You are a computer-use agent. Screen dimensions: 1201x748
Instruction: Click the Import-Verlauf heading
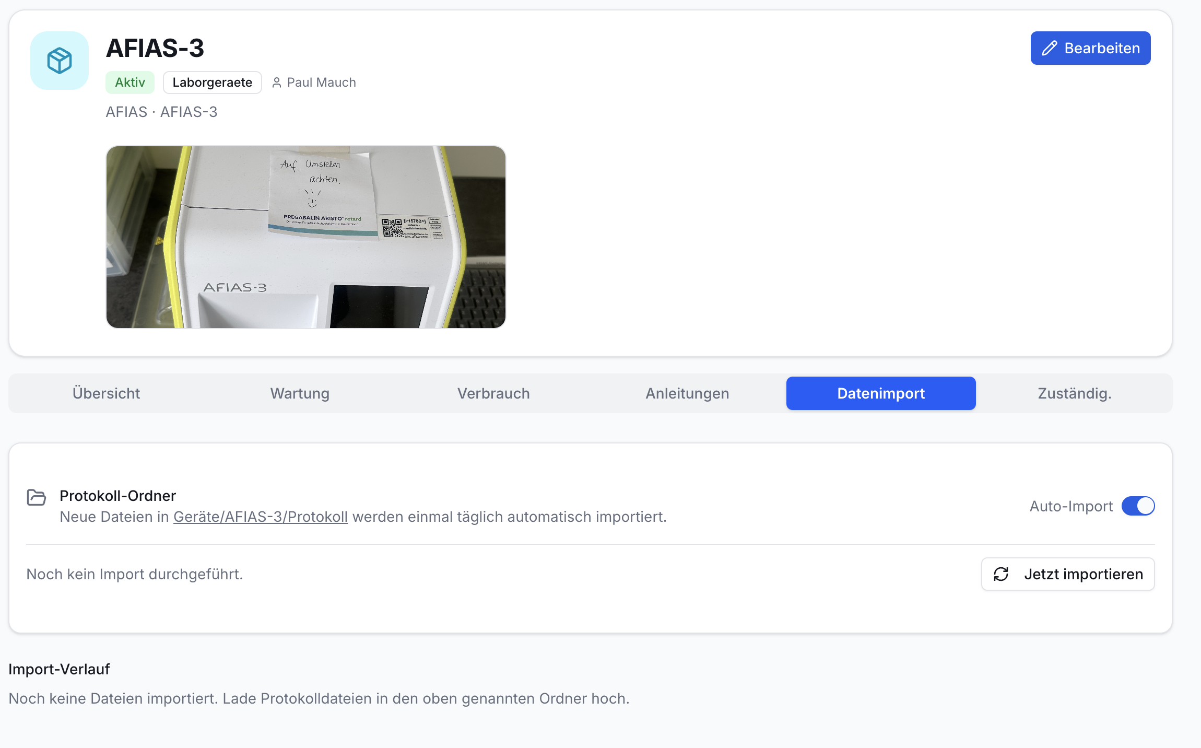pyautogui.click(x=59, y=669)
